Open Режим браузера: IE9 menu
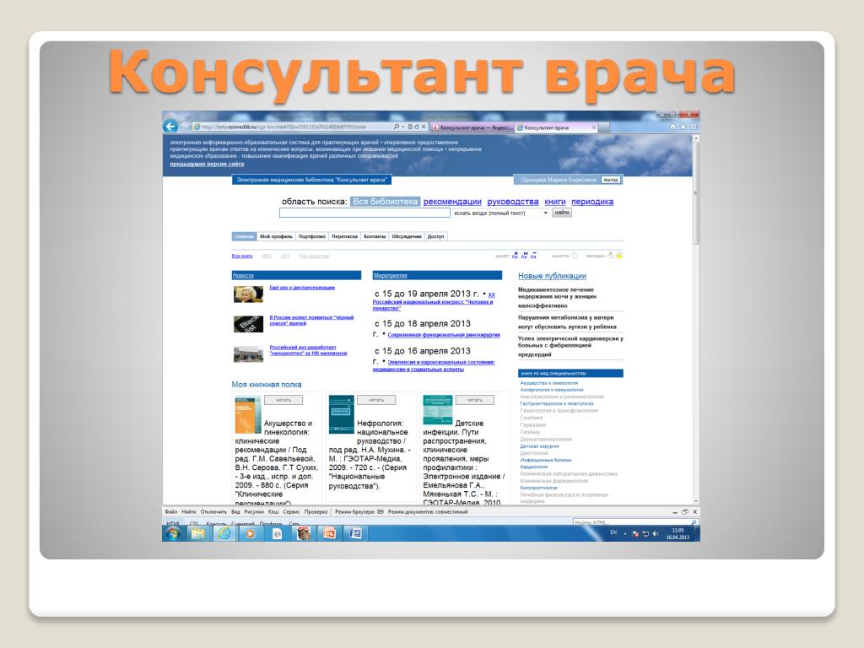The height and width of the screenshot is (648, 864). 359,512
